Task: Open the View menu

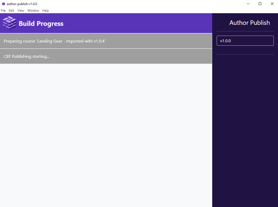Action: point(21,11)
